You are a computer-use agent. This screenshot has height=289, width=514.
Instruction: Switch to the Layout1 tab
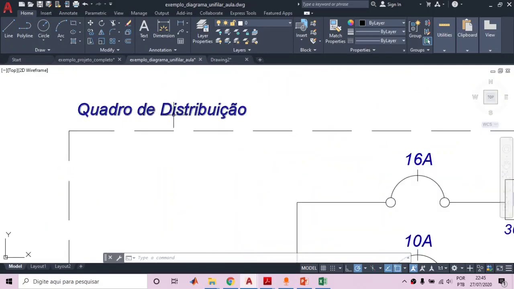point(38,266)
